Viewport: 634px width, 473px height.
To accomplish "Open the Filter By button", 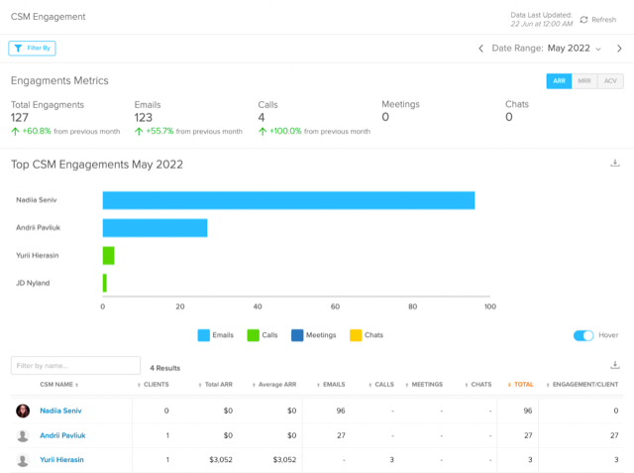I will tap(32, 48).
